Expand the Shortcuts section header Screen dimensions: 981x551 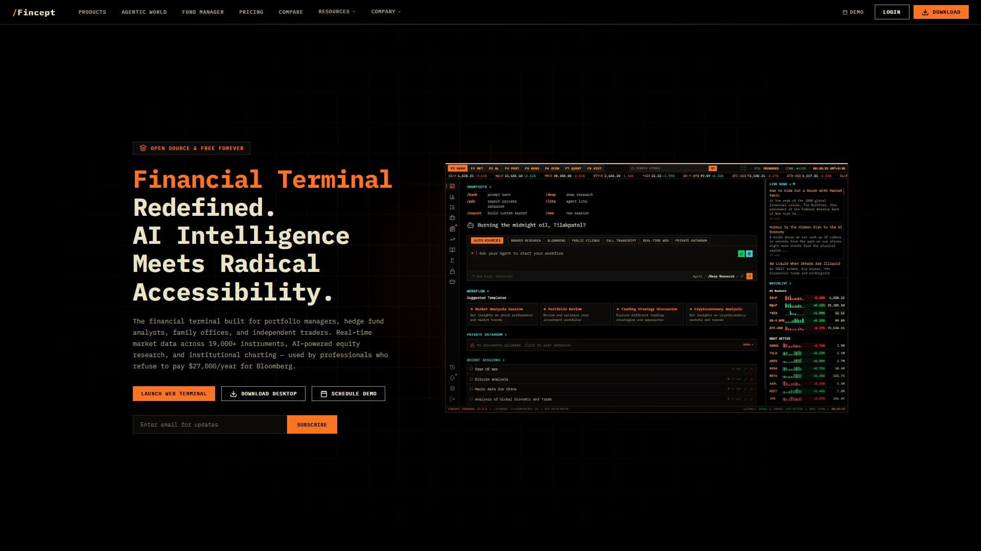tap(478, 187)
